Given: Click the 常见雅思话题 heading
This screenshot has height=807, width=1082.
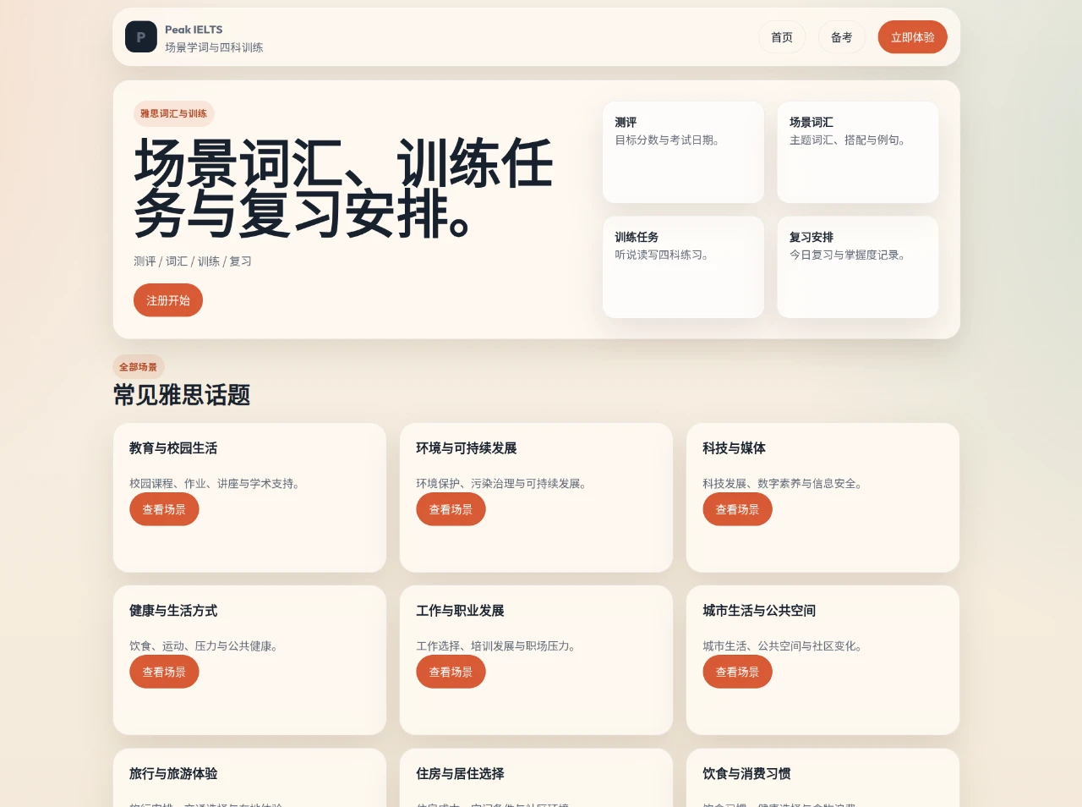Looking at the screenshot, I should point(182,395).
